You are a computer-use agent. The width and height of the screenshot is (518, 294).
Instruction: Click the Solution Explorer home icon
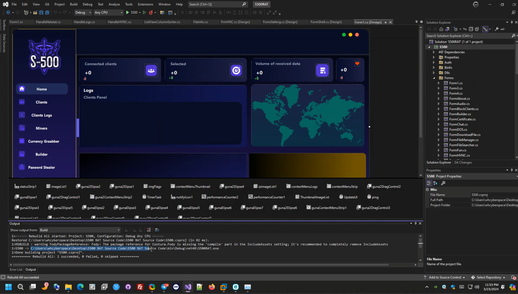(x=441, y=29)
